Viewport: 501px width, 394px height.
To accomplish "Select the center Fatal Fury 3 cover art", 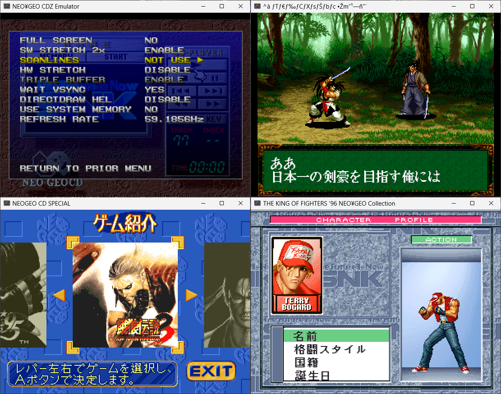I will (x=125, y=295).
